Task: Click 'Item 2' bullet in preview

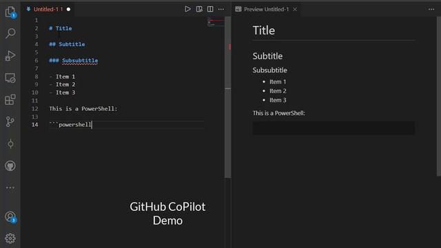Action: pyautogui.click(x=278, y=91)
